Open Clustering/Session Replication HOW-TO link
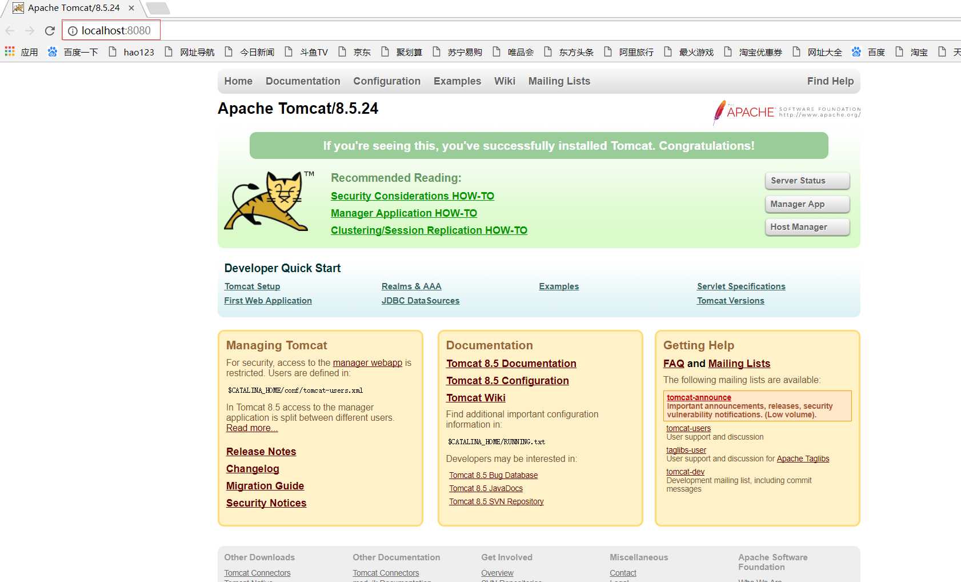 429,230
